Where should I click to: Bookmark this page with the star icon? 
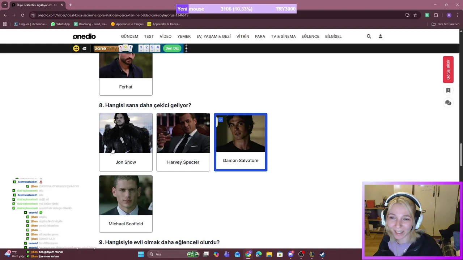tap(415, 15)
